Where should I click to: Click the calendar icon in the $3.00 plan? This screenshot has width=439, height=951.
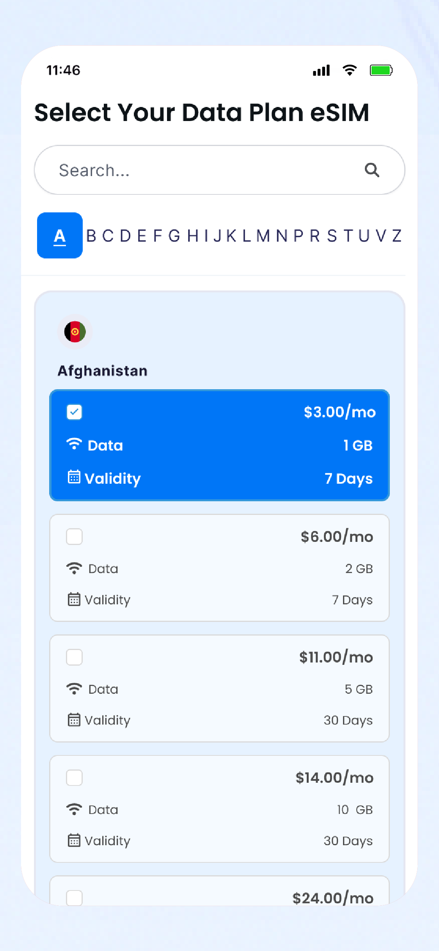click(x=74, y=477)
